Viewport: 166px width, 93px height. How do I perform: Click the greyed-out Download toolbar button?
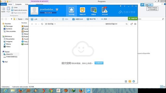tap(44, 19)
